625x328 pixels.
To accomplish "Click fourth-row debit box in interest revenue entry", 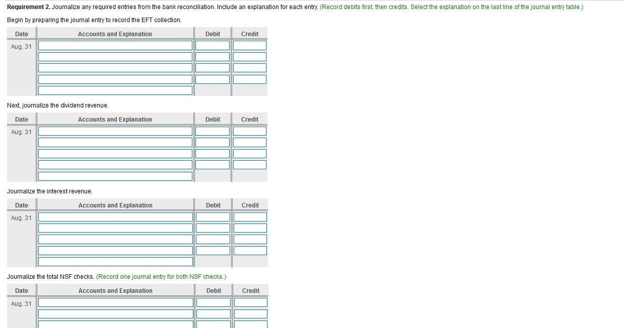I will [213, 251].
